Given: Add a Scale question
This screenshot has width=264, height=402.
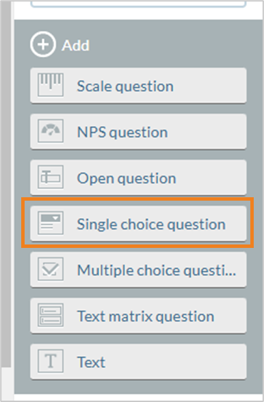Looking at the screenshot, I should click(138, 86).
